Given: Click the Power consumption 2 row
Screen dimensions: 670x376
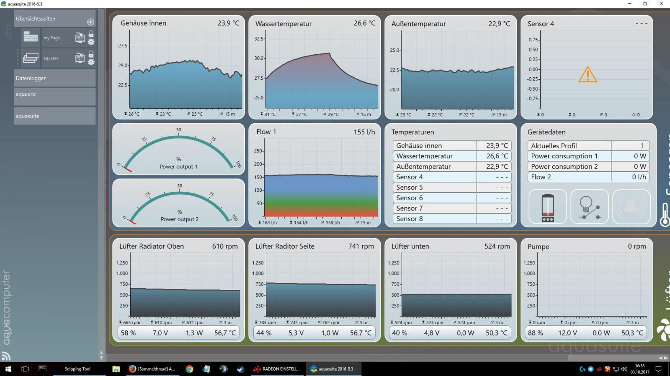Looking at the screenshot, I should (589, 166).
